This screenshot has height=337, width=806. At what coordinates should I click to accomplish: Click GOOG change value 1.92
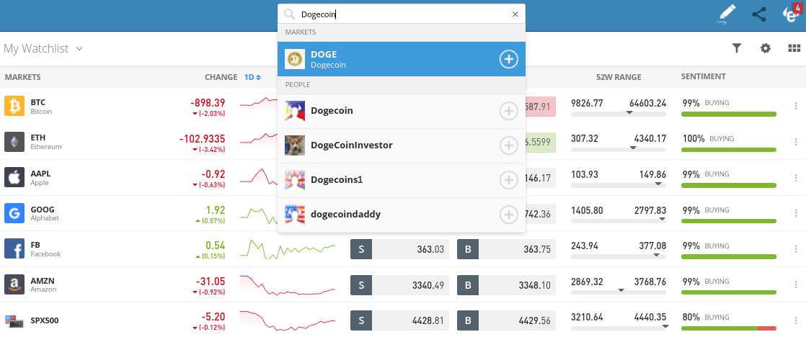216,210
